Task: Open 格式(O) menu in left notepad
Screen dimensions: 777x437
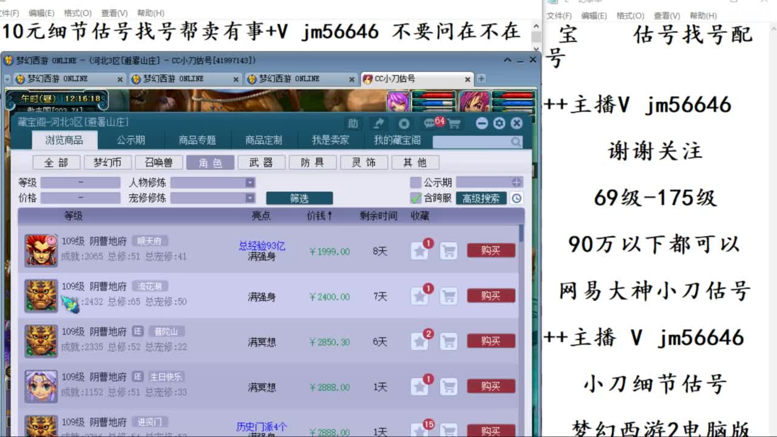Action: point(78,13)
